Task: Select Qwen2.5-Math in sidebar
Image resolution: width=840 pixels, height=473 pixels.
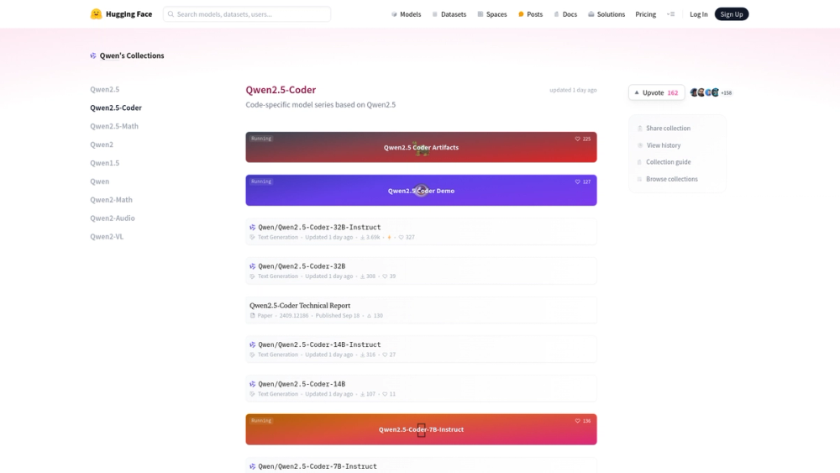Action: pyautogui.click(x=114, y=126)
